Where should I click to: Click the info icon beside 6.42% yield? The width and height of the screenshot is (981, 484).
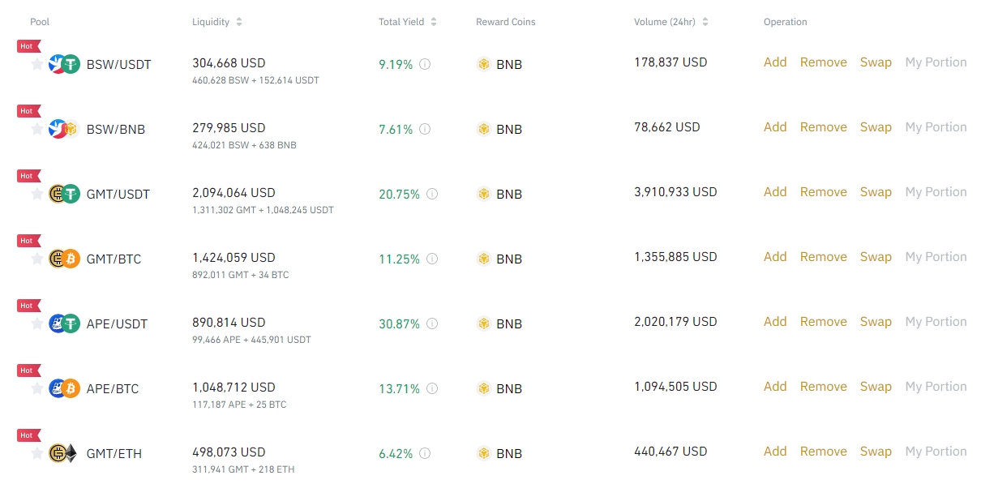425,453
